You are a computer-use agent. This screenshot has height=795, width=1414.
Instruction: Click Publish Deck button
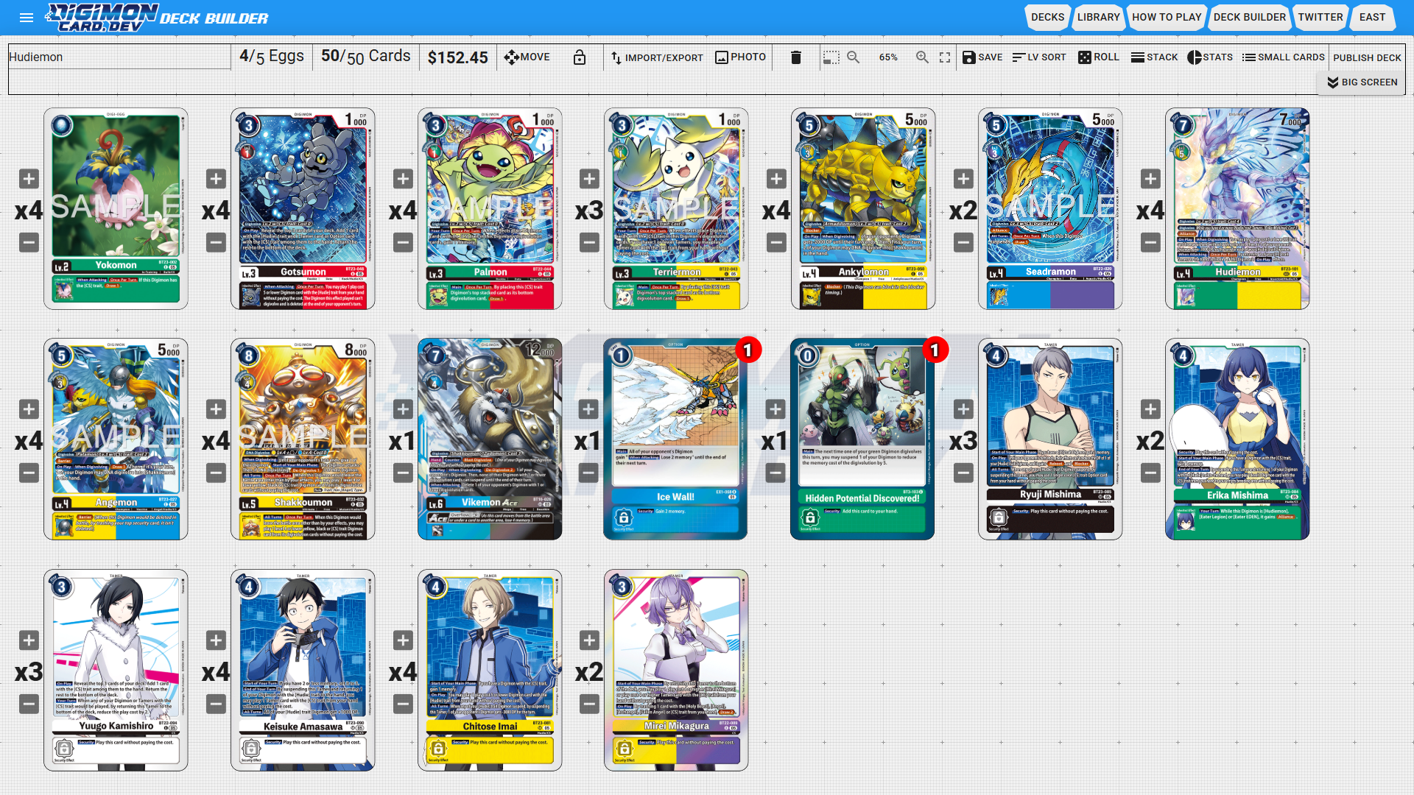pos(1367,57)
